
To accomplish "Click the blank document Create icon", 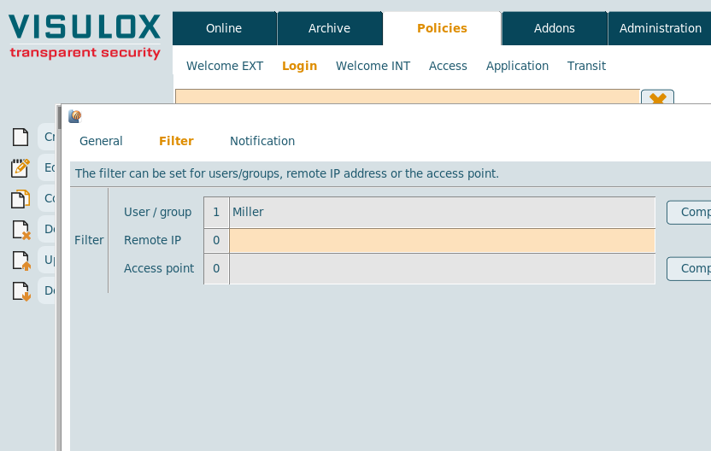I will pyautogui.click(x=20, y=137).
